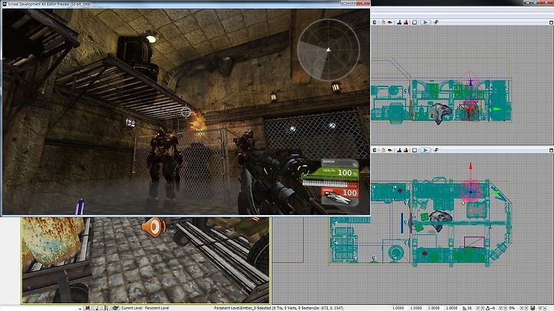Select purple rectangle volume in top viewport
This screenshot has width=554, height=311.
[x=474, y=242]
